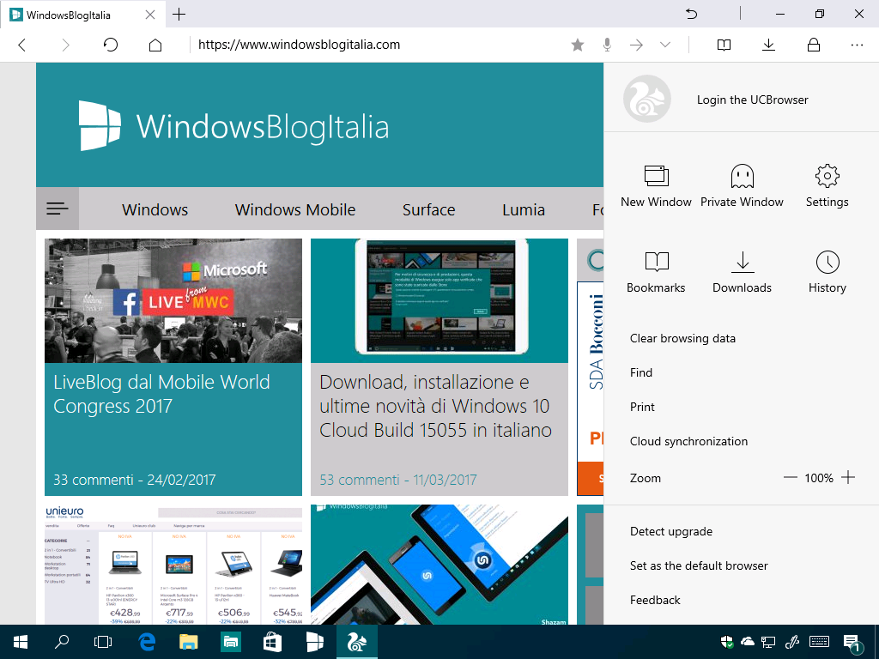Image resolution: width=879 pixels, height=659 pixels.
Task: Click the restore closed tab arrow
Action: coord(691,14)
